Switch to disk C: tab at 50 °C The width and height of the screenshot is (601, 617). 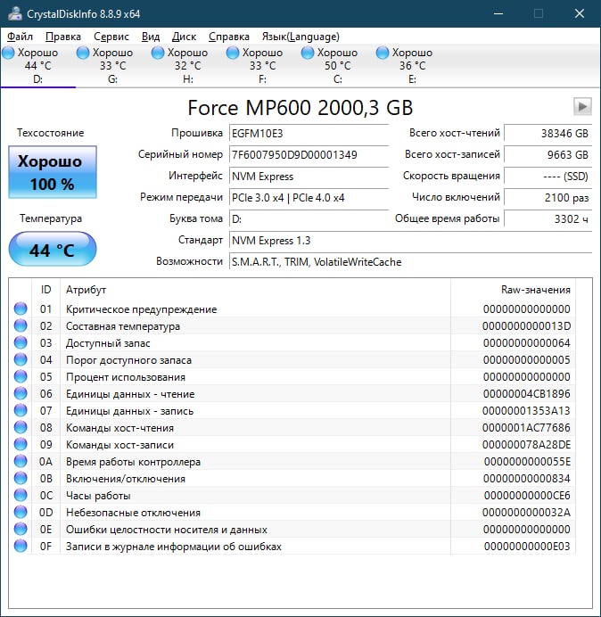(x=337, y=66)
